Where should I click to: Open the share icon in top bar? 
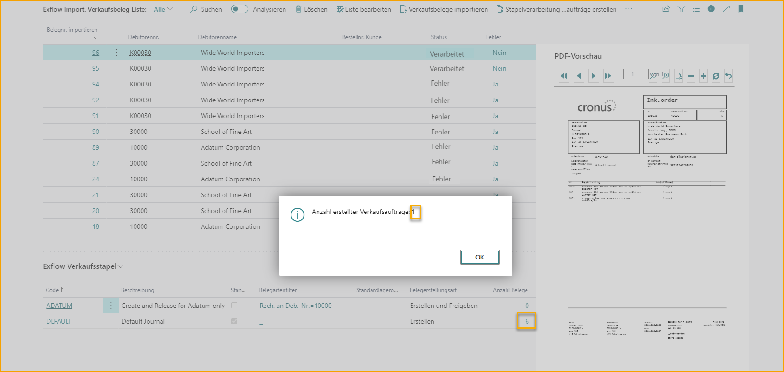[x=666, y=9]
